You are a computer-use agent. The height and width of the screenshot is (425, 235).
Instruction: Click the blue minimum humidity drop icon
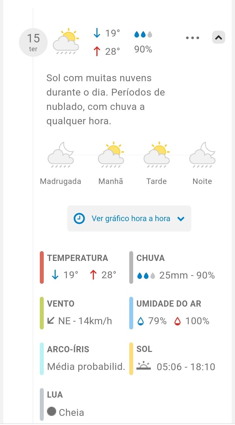point(141,321)
